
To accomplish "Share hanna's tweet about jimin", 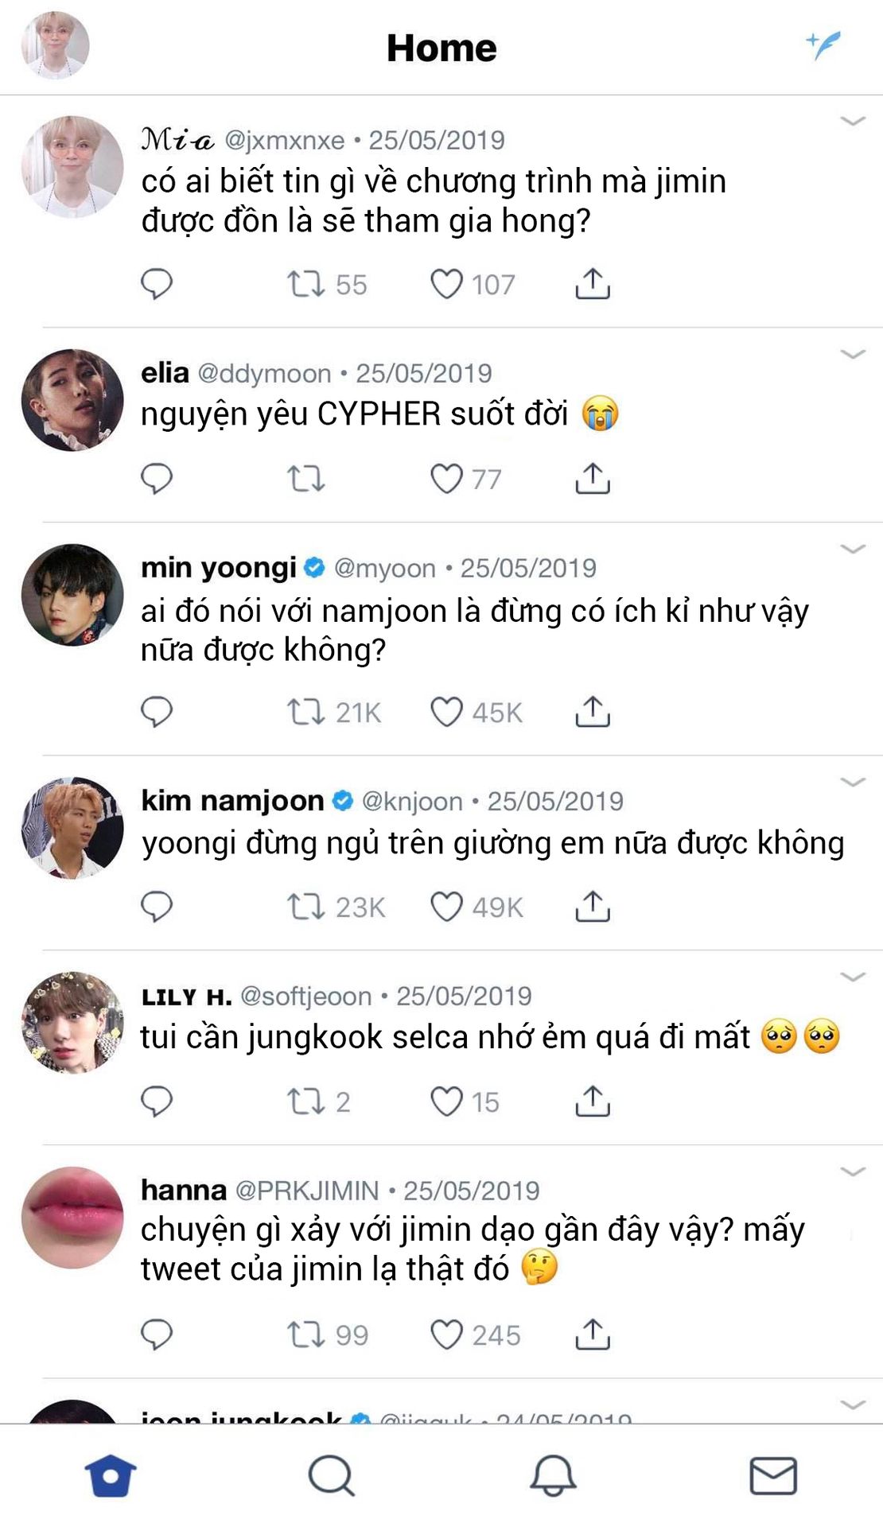I will coord(593,1335).
